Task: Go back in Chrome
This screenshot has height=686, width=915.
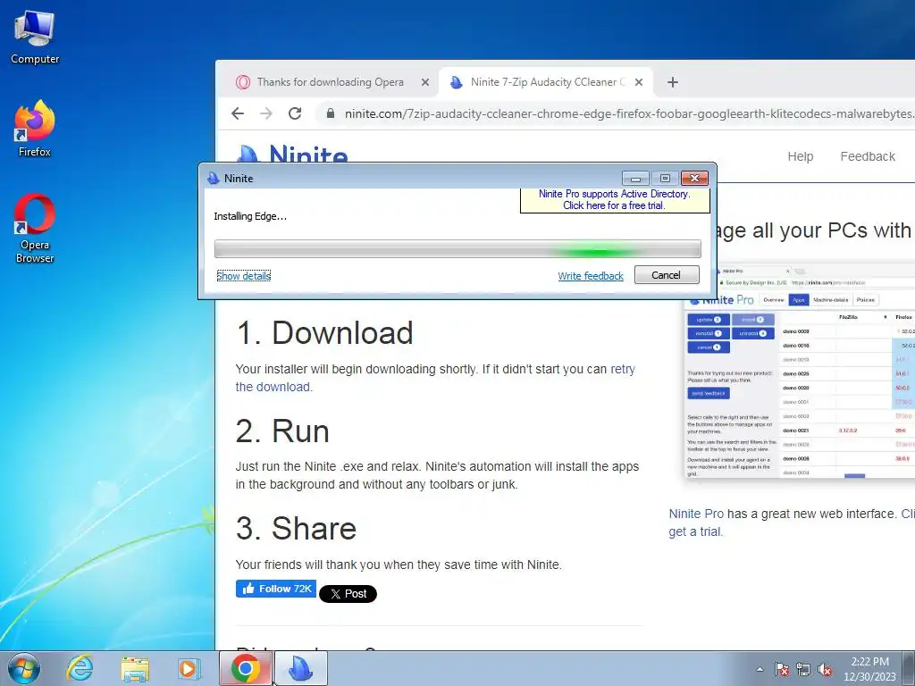Action: (238, 113)
